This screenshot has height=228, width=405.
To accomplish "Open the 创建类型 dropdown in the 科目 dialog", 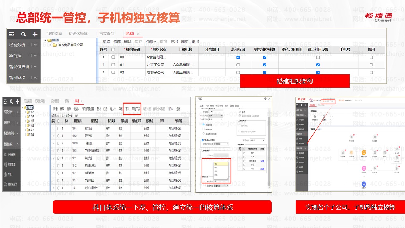I will click(x=221, y=186).
